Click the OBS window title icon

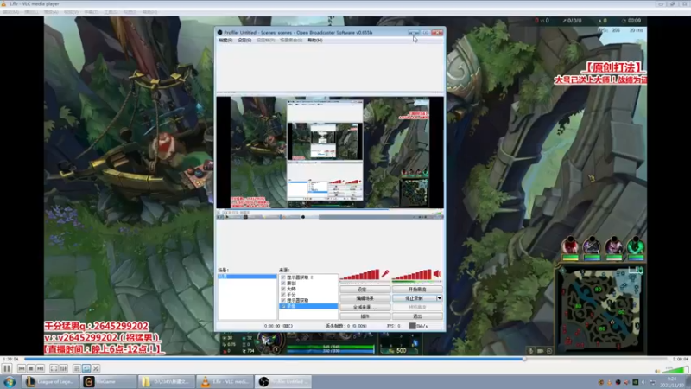pyautogui.click(x=219, y=33)
